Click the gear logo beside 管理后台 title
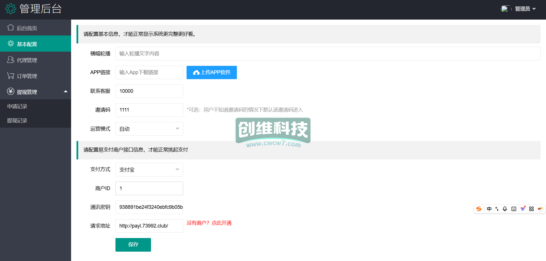 tap(11, 9)
